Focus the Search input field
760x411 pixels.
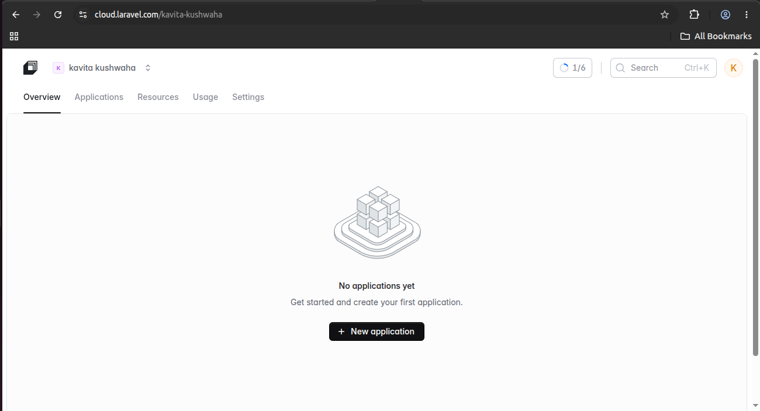[664, 68]
